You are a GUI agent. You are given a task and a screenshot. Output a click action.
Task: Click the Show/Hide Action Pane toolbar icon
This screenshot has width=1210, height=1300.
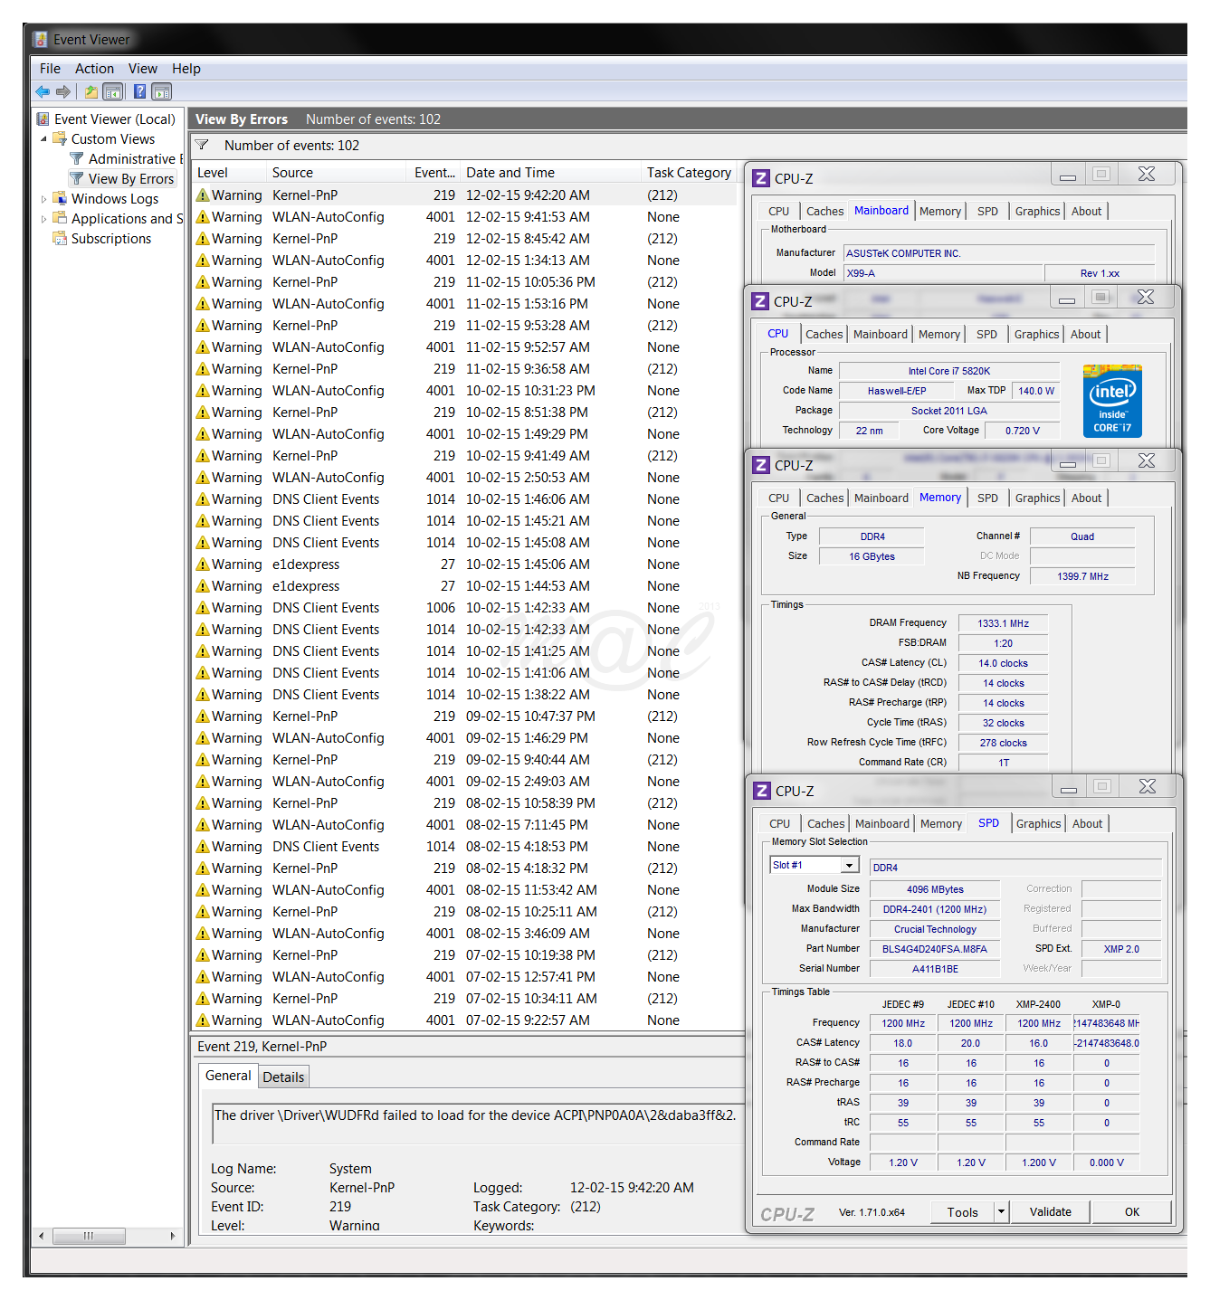[162, 91]
